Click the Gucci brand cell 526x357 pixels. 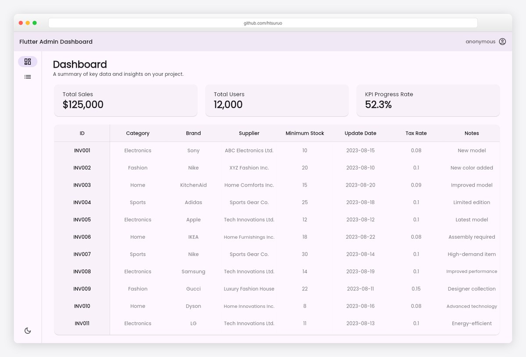[x=193, y=289]
